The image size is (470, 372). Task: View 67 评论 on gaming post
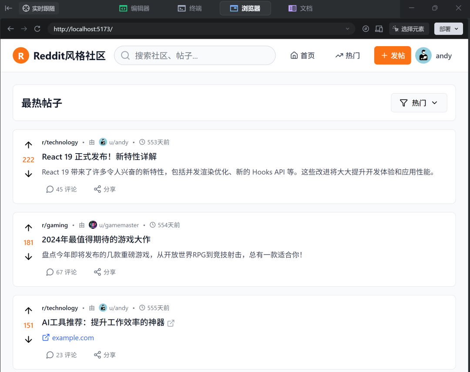[x=61, y=272]
